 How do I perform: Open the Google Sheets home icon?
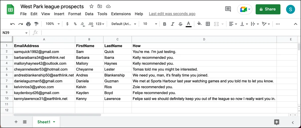(x=10, y=10)
